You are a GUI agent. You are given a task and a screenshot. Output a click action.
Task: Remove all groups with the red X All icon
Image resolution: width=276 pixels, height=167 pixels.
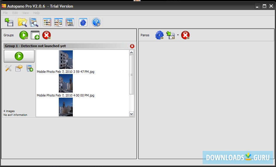click(x=46, y=35)
